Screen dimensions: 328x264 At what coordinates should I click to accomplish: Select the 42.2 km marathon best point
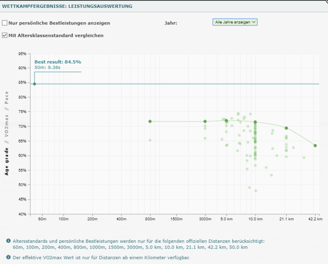(315, 146)
